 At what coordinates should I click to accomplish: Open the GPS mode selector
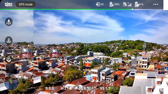point(26,4)
